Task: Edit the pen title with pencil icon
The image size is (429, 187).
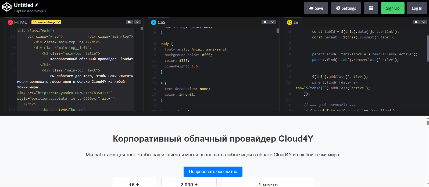Action: [37, 5]
